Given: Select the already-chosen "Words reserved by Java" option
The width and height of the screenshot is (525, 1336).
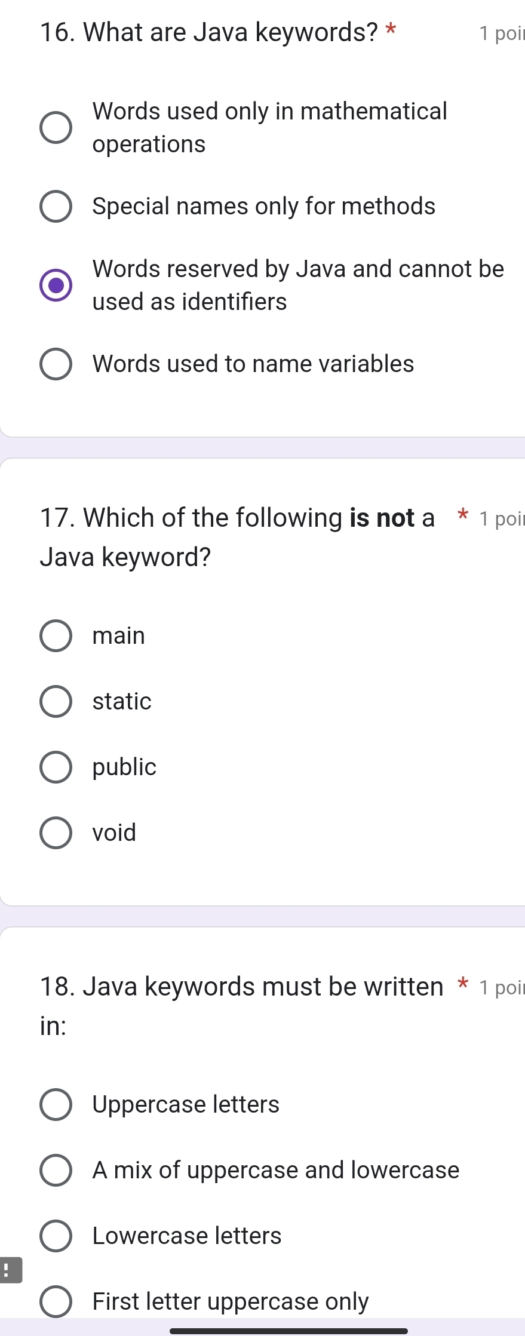Looking at the screenshot, I should [x=56, y=285].
